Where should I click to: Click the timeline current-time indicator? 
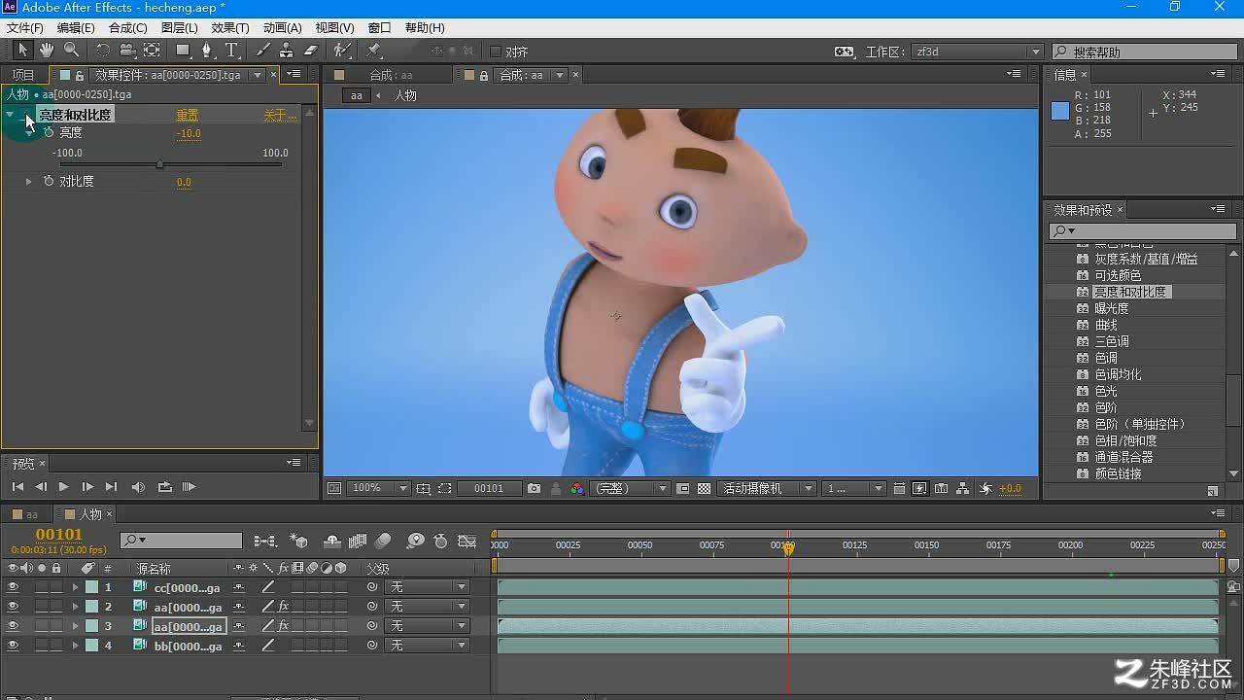(x=788, y=547)
